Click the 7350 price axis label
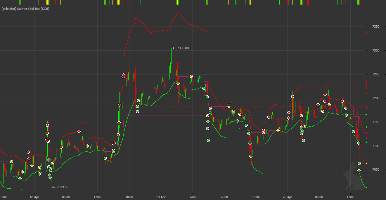386x200 pixels. click(376, 27)
